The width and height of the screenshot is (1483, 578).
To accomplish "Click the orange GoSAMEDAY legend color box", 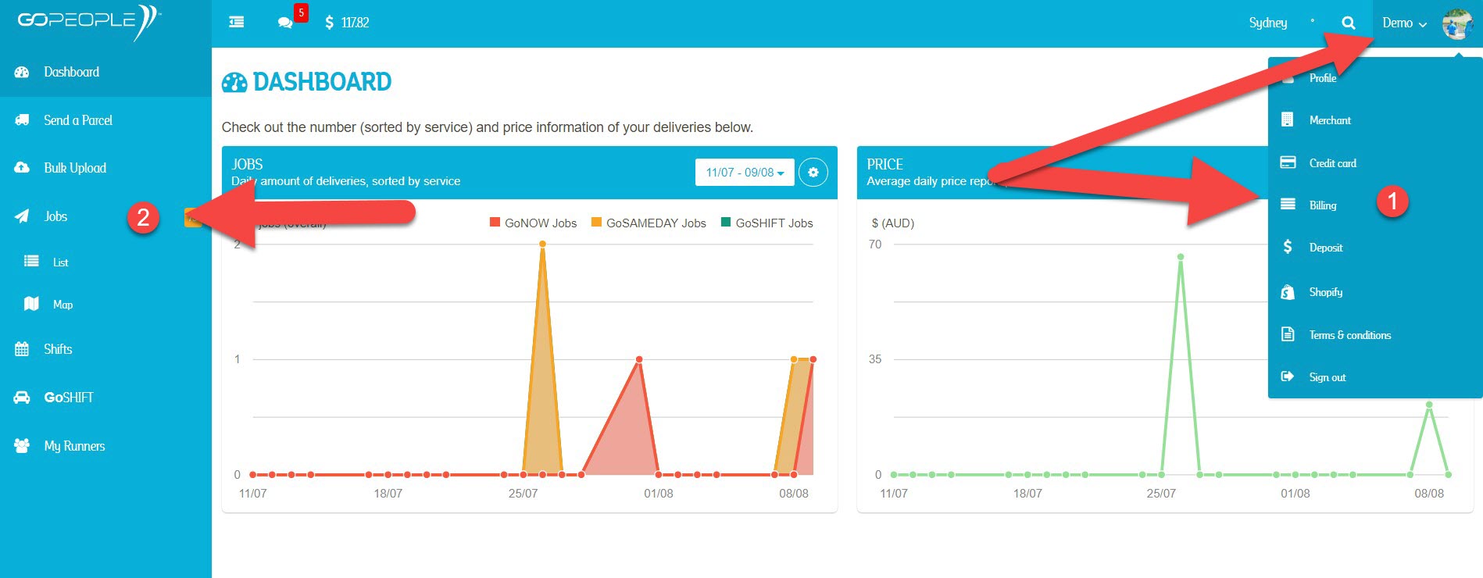I will [x=596, y=222].
